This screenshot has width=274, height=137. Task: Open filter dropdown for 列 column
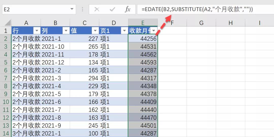click(x=66, y=31)
